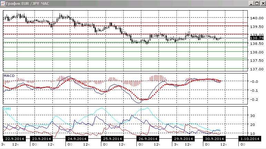Click the 138.50 price axis label
Image resolution: width=266 pixels, height=149 pixels.
click(x=257, y=44)
